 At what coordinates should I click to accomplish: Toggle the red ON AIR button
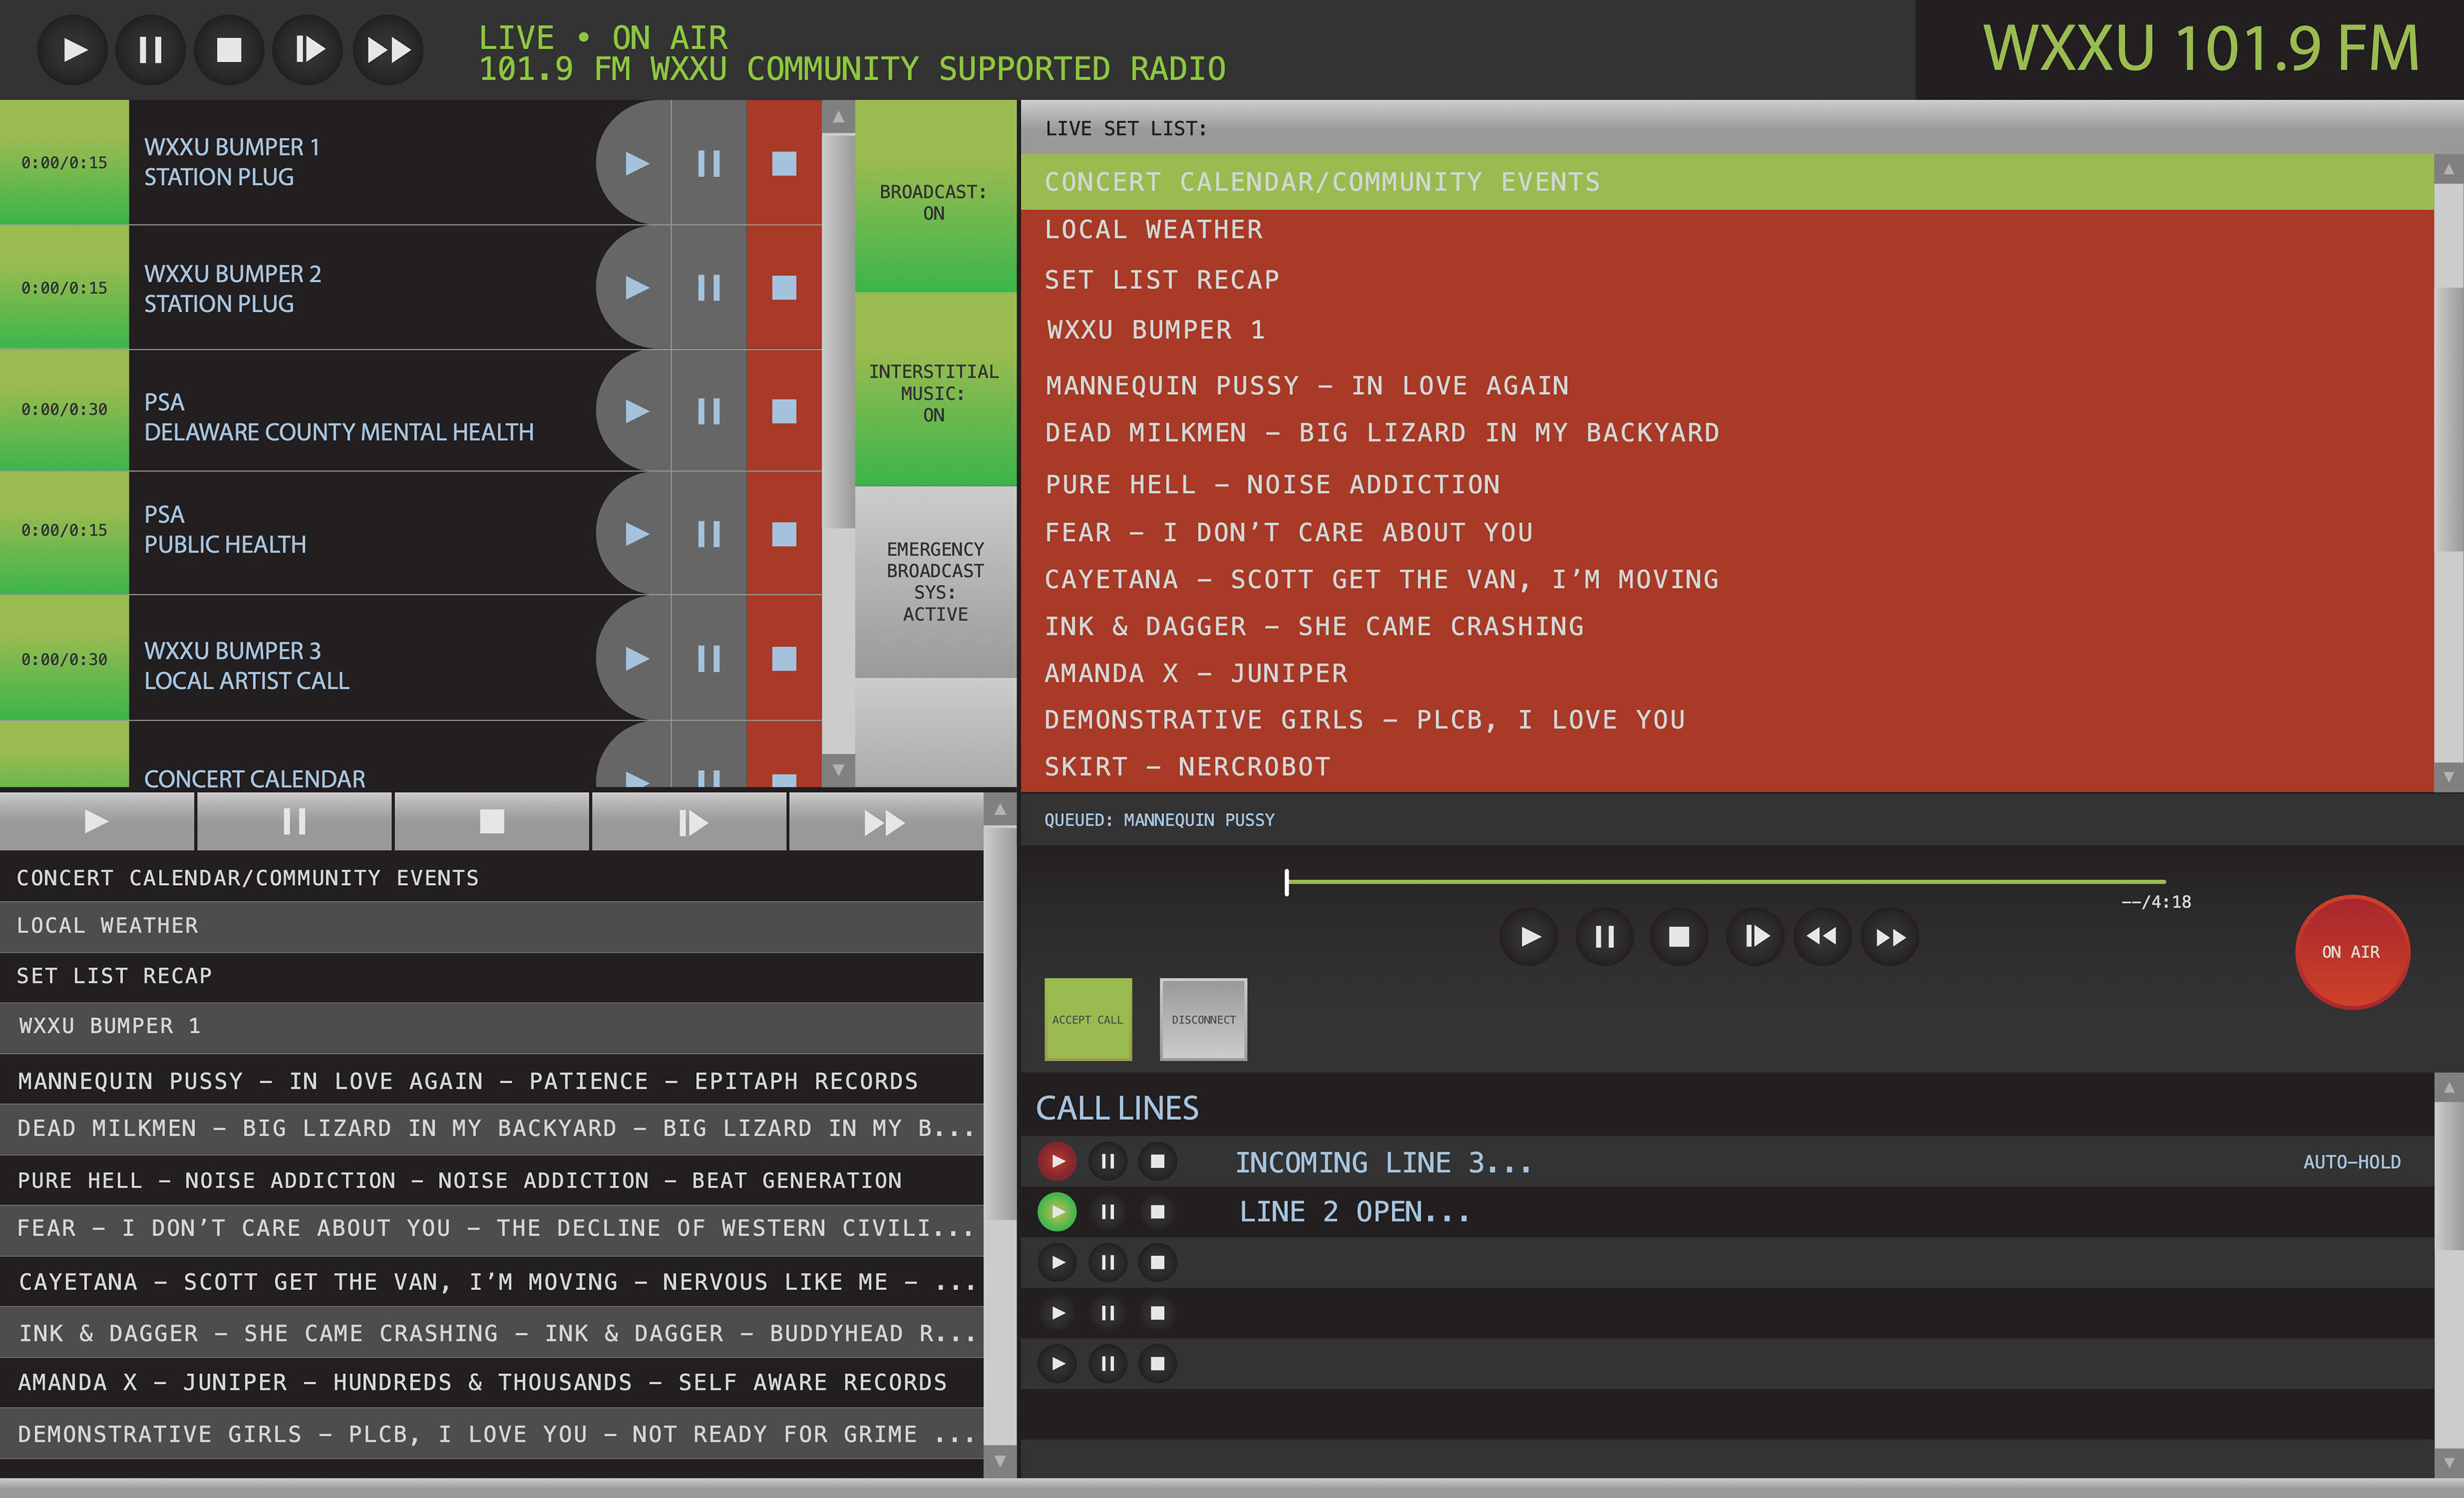2351,952
